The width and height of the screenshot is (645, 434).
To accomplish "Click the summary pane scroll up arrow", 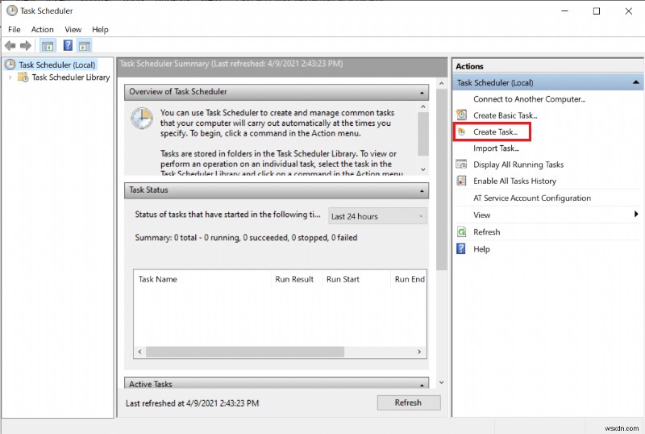I will pos(441,84).
